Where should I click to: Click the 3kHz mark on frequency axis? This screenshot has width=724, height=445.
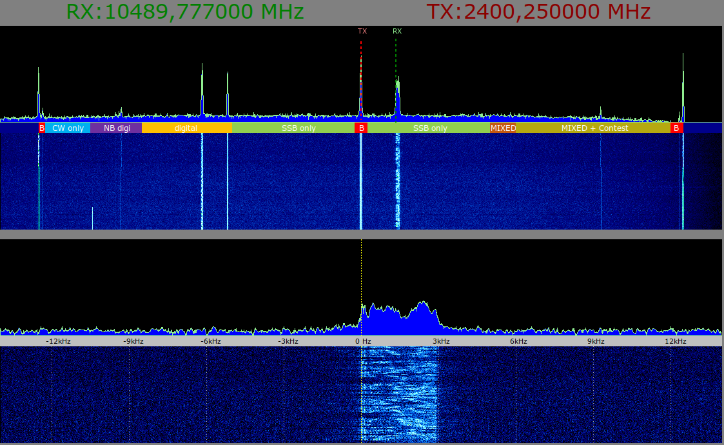[441, 341]
